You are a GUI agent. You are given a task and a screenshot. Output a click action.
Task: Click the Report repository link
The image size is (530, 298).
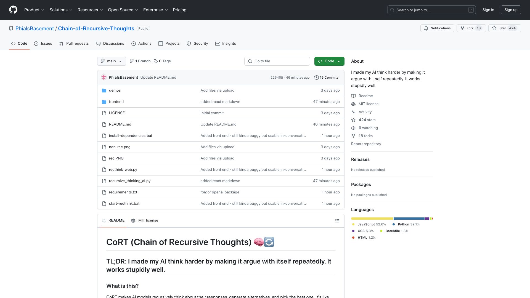366,144
